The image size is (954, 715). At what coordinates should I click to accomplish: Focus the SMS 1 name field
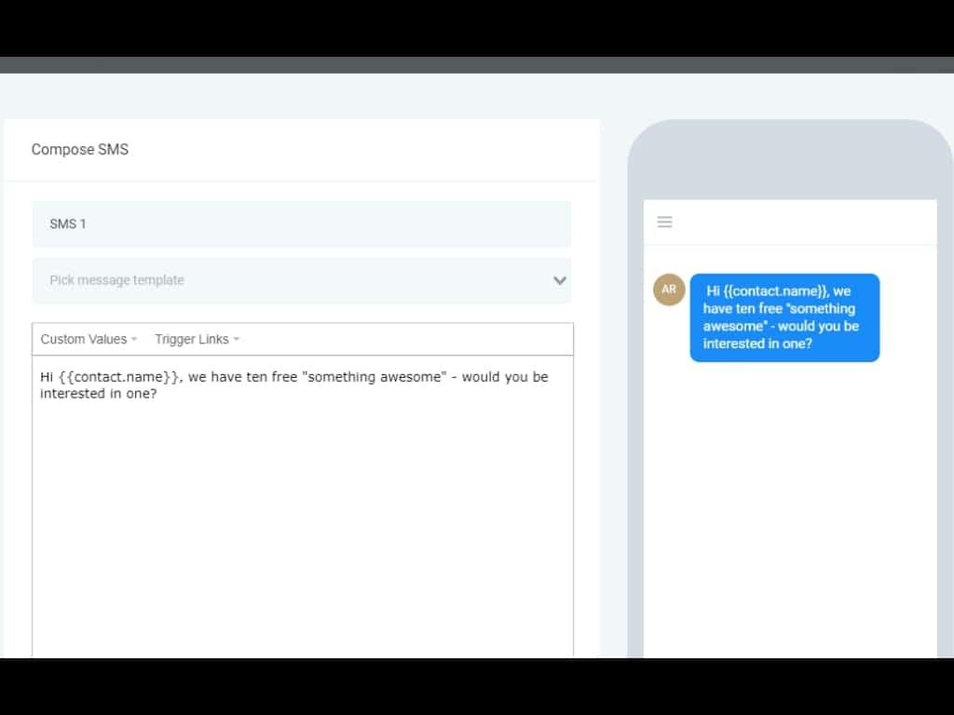click(x=301, y=224)
